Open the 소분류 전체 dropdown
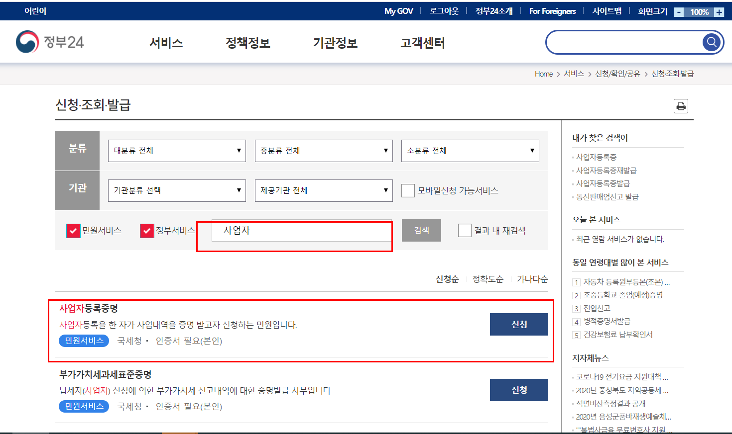732x434 pixels. tap(470, 151)
